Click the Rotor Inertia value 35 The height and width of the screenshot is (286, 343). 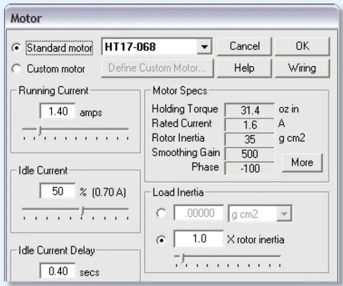(249, 139)
